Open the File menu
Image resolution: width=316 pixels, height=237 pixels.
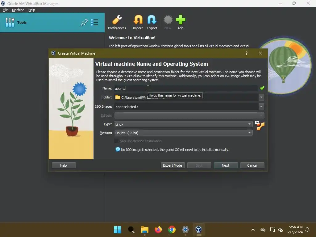[5, 10]
